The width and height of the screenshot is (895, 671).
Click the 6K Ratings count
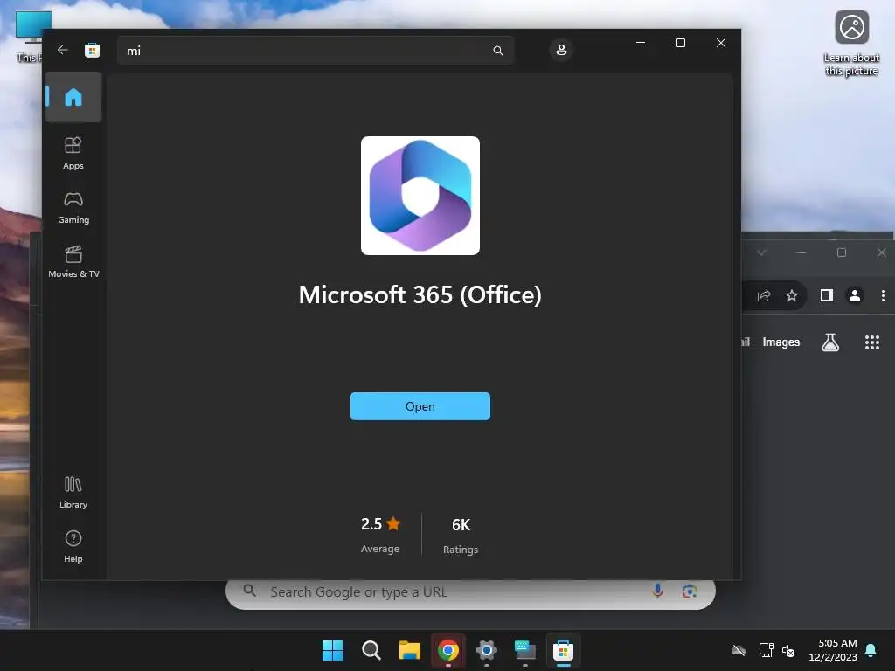(461, 536)
